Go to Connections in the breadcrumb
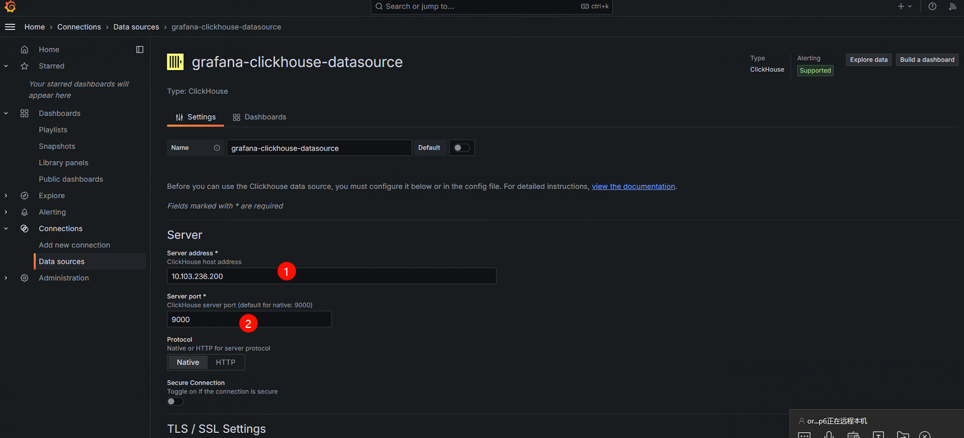The width and height of the screenshot is (964, 438). click(x=79, y=27)
